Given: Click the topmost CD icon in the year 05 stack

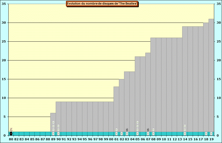Looking at the screenshot, I should pyautogui.click(x=138, y=122).
